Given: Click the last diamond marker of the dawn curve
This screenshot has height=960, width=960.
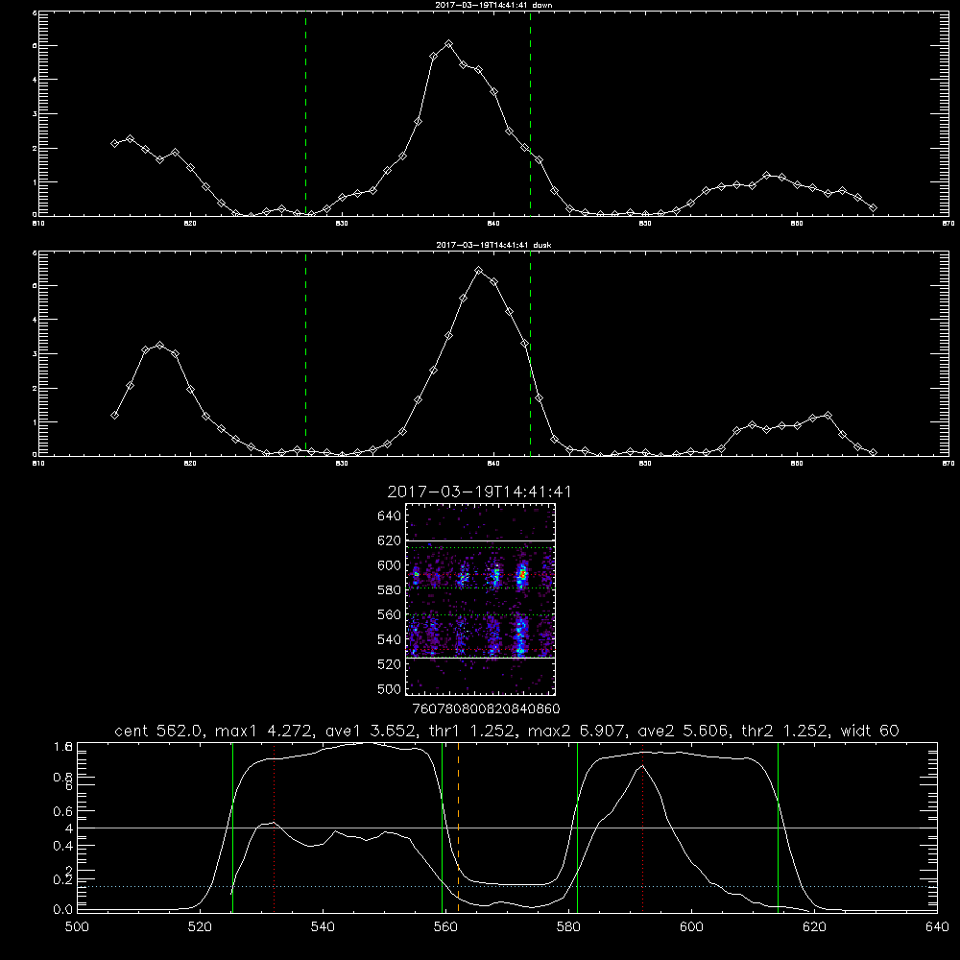Looking at the screenshot, I should tap(873, 208).
